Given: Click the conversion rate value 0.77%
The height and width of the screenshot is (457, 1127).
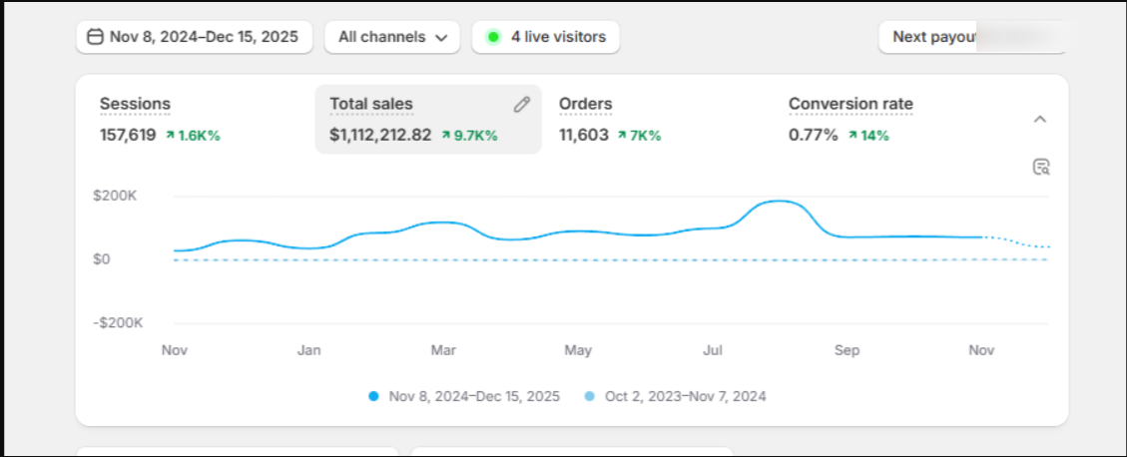Looking at the screenshot, I should 814,135.
